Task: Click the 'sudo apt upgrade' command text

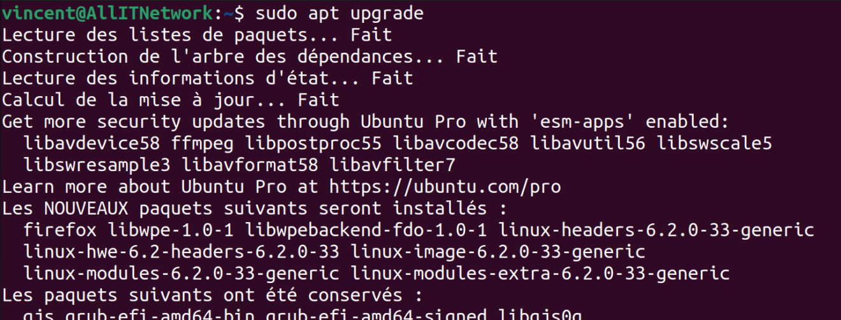Action: [x=338, y=13]
